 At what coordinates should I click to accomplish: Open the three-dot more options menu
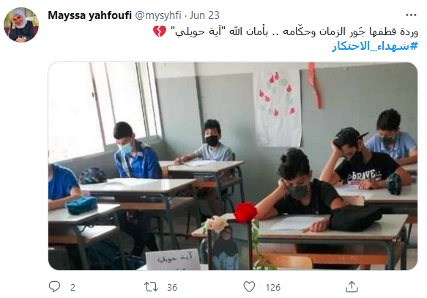tap(411, 15)
